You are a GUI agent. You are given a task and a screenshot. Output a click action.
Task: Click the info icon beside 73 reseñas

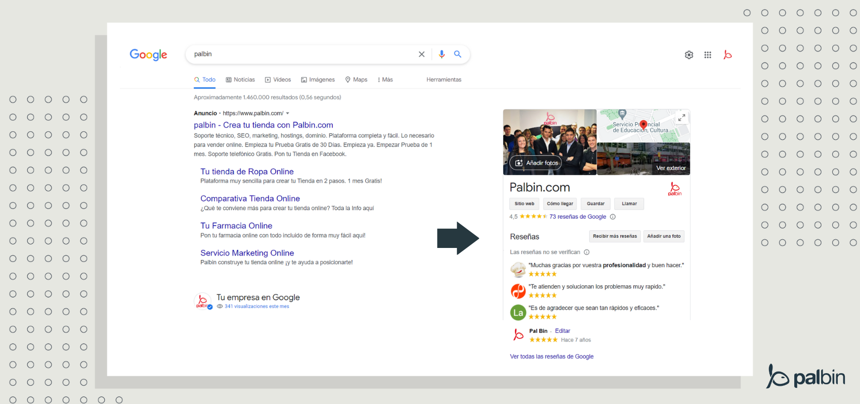(x=613, y=217)
